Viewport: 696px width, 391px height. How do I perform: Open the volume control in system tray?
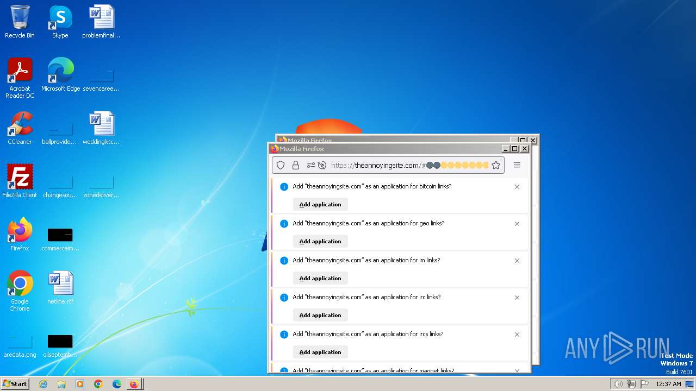click(618, 384)
